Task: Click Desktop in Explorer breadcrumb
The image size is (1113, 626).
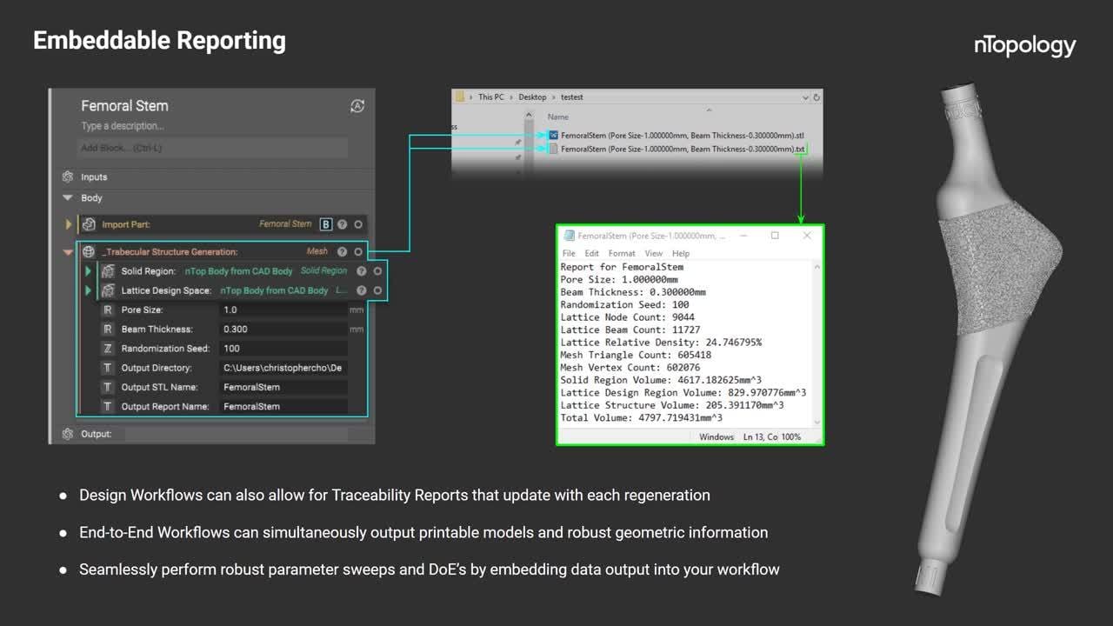Action: [533, 97]
